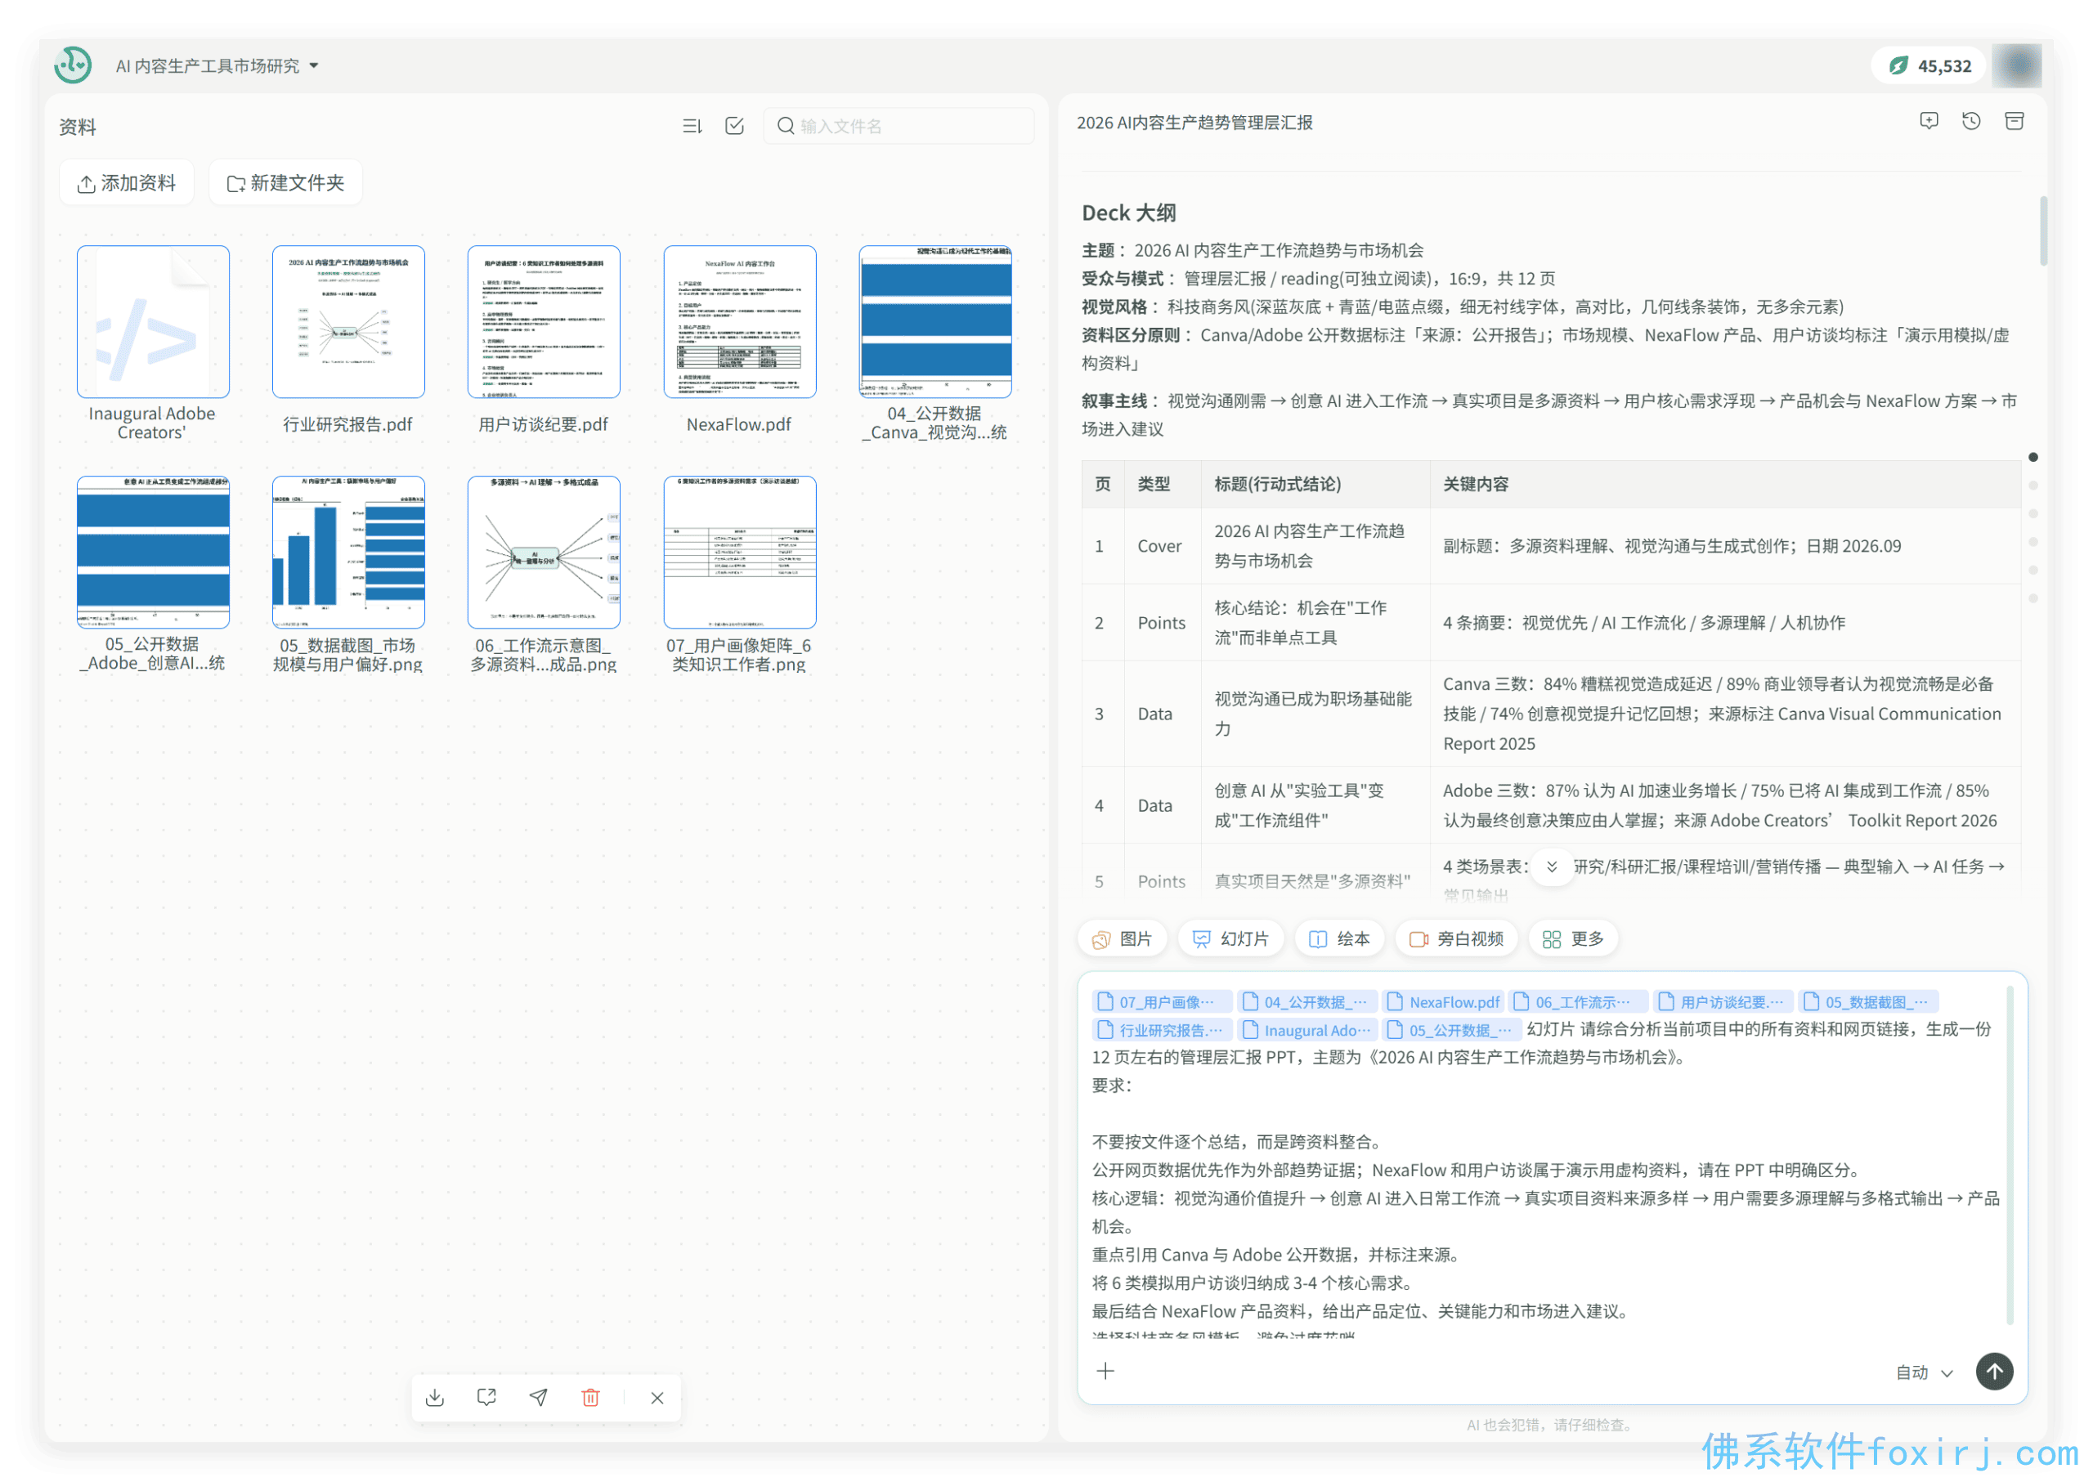Click the first active navigation dot
This screenshot has width=2093, height=1482.
click(x=2032, y=456)
